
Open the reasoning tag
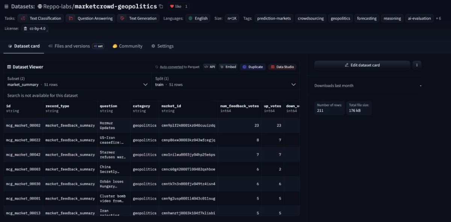(392, 18)
